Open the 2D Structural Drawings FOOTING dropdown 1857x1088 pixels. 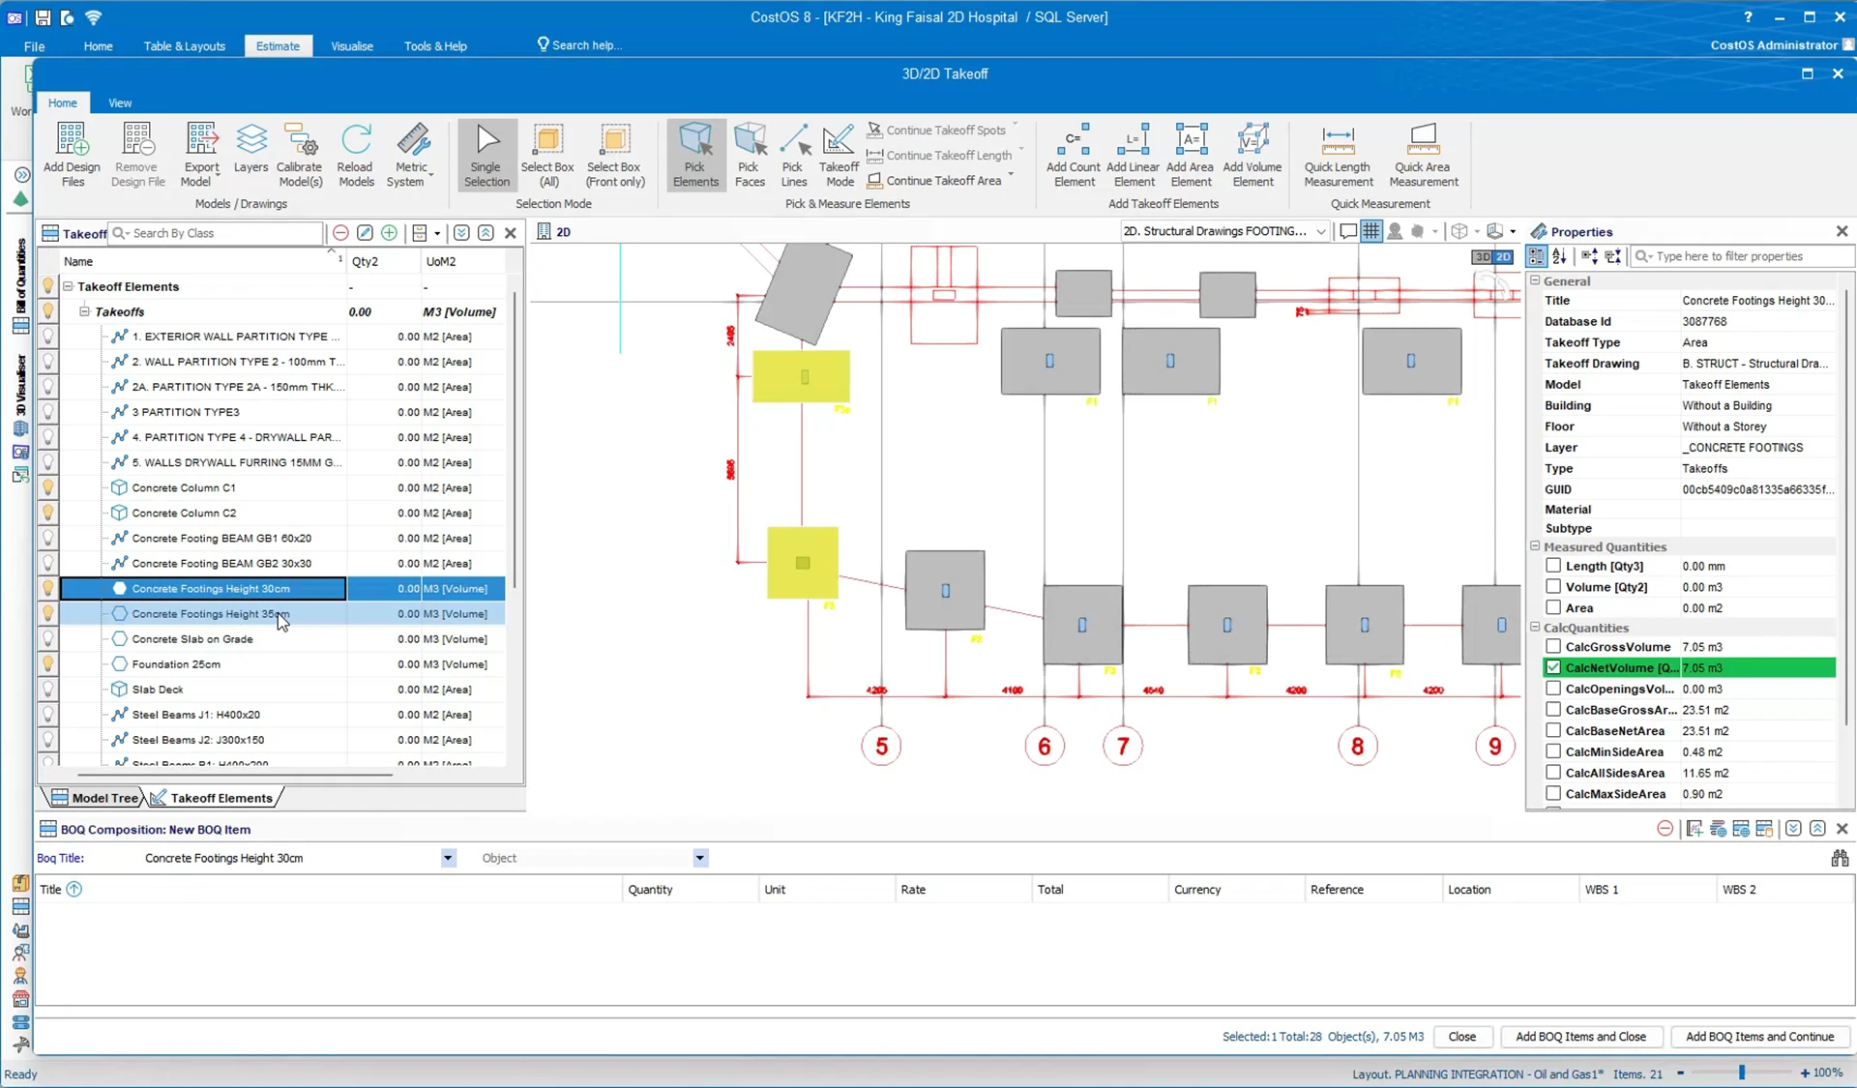click(x=1320, y=231)
